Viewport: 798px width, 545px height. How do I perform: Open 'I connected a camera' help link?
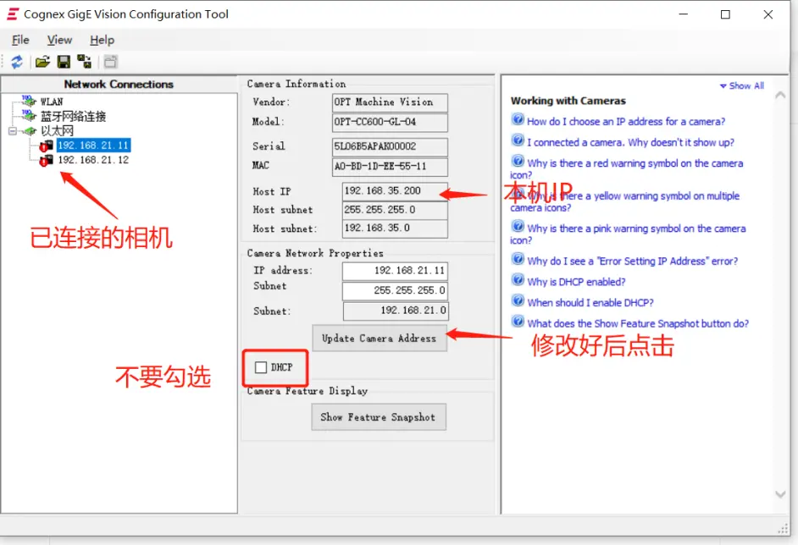[630, 142]
